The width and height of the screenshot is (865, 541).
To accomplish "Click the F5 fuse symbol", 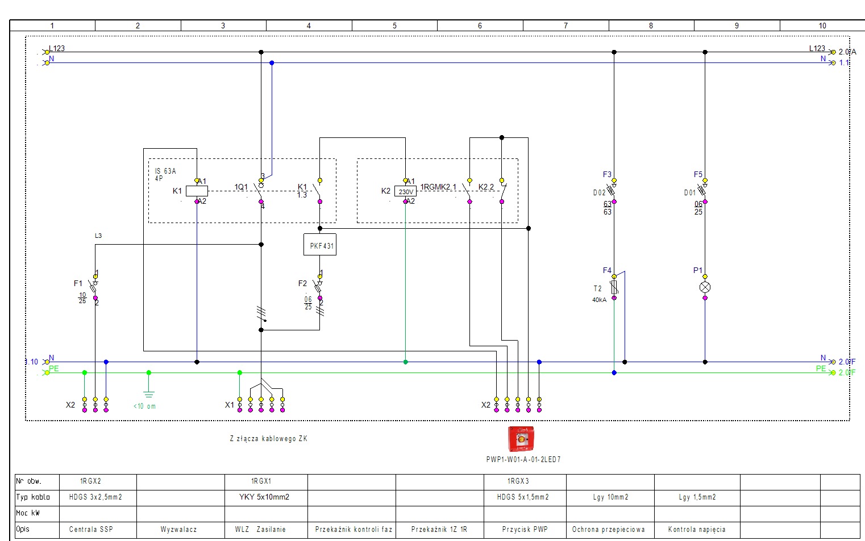I will coord(704,191).
